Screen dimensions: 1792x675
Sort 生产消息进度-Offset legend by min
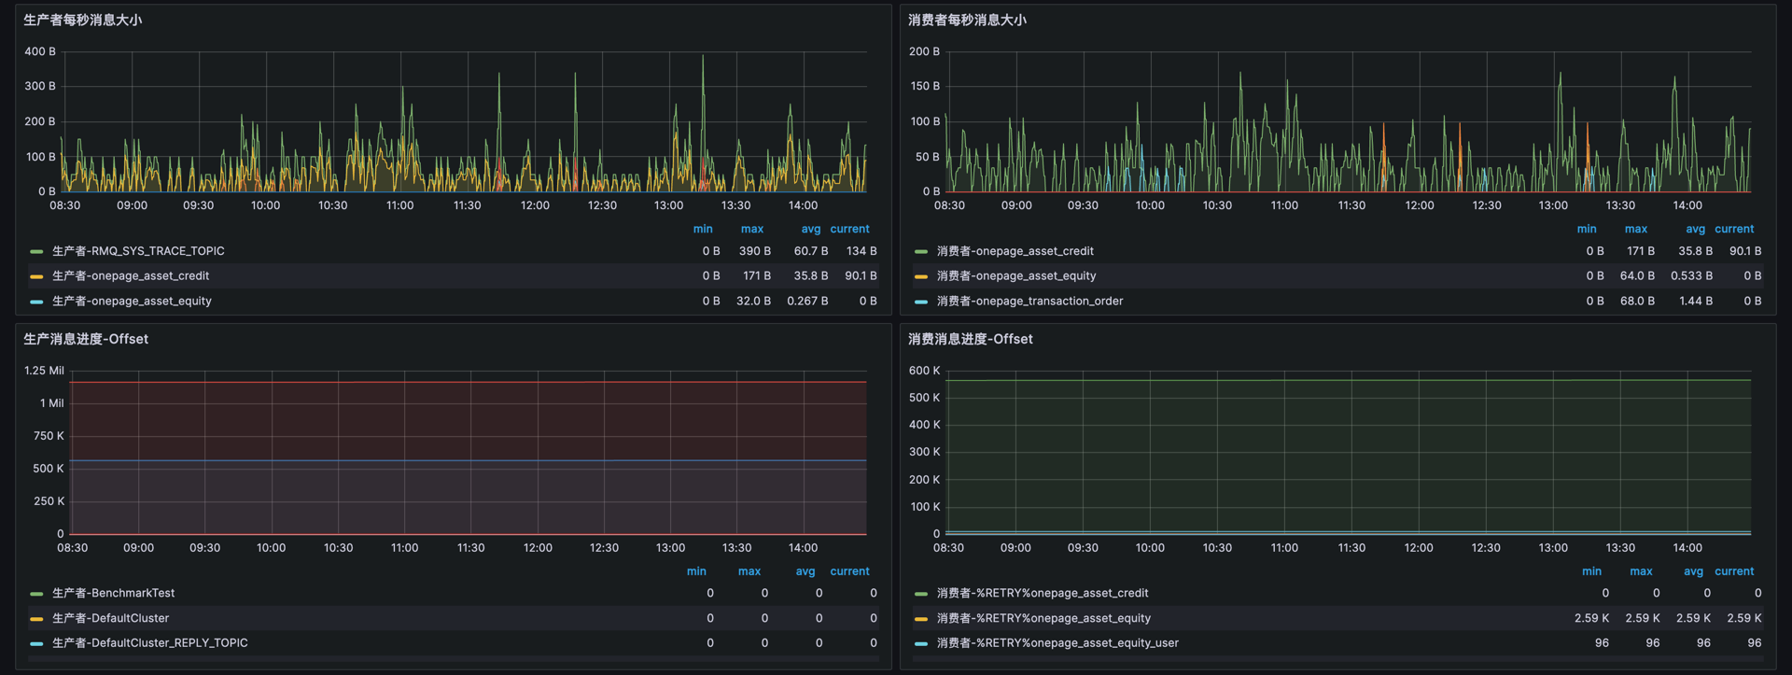[x=696, y=571]
